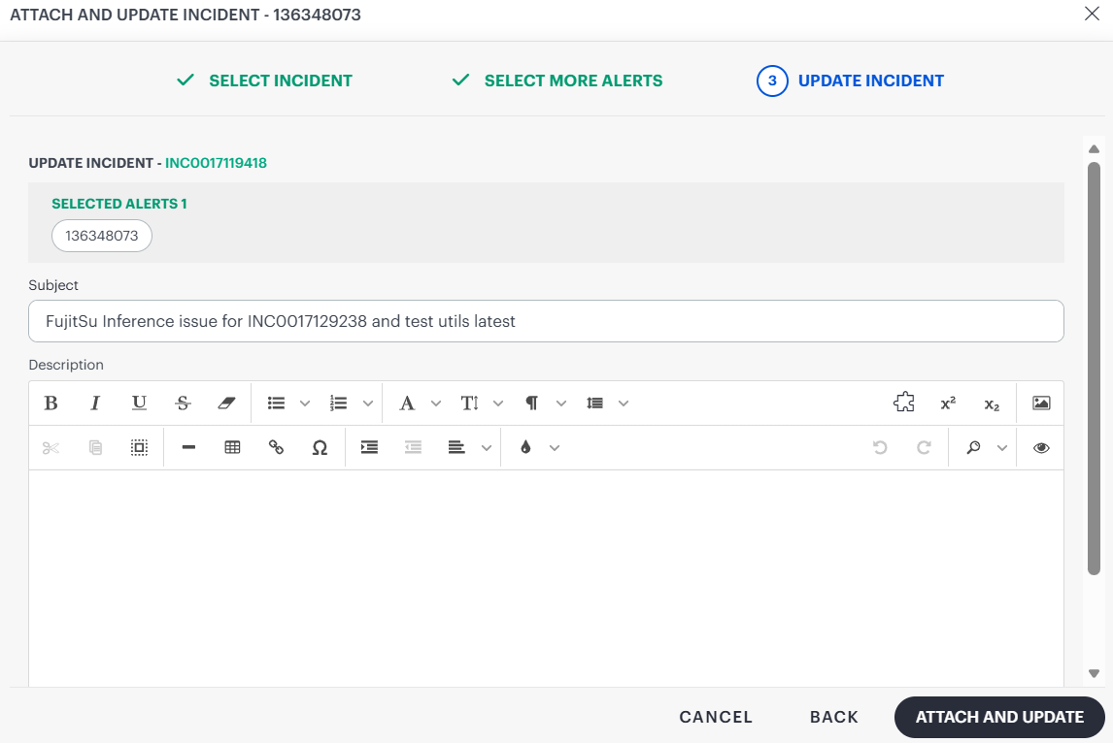Screen dimensions: 1113x743
Task: Insert an image into the description
Action: coord(1041,404)
